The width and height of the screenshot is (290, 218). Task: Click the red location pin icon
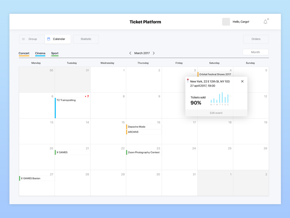coord(188,81)
